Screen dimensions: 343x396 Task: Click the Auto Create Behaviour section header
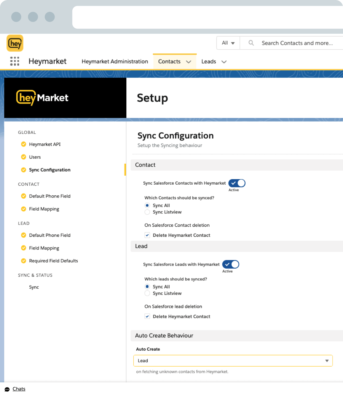coord(237,336)
